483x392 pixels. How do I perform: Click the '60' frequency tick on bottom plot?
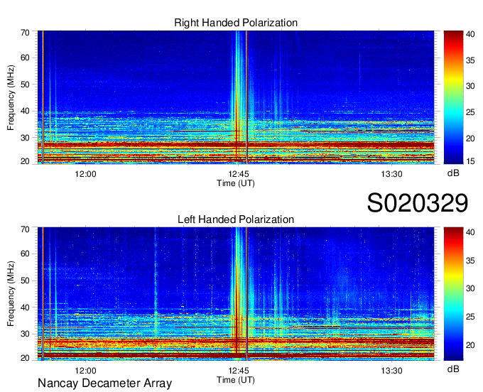25,254
